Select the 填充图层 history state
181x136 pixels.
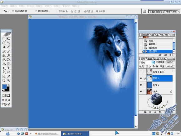point(158,48)
